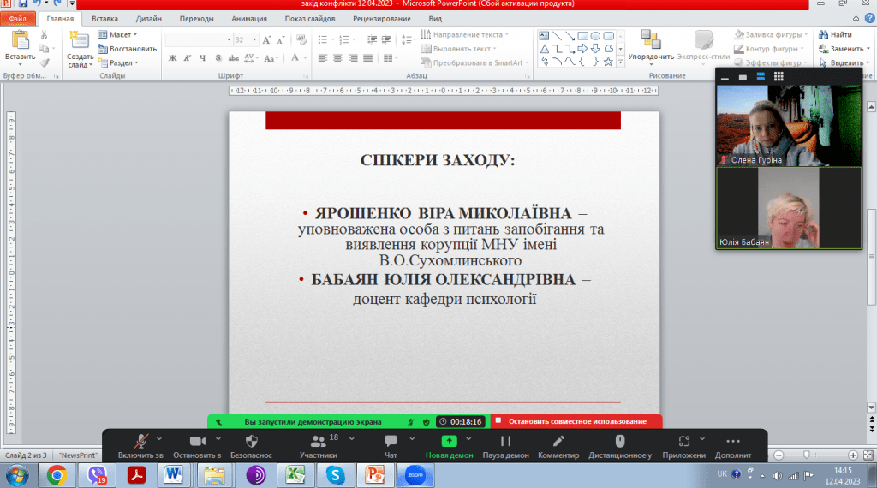This screenshot has height=488, width=877.
Task: Open Google Chrome from the taskbar
Action: [57, 473]
